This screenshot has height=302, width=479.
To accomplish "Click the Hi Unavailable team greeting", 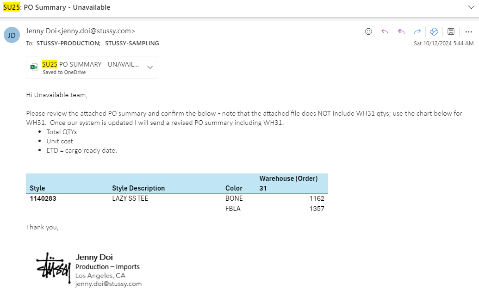I will coord(57,95).
